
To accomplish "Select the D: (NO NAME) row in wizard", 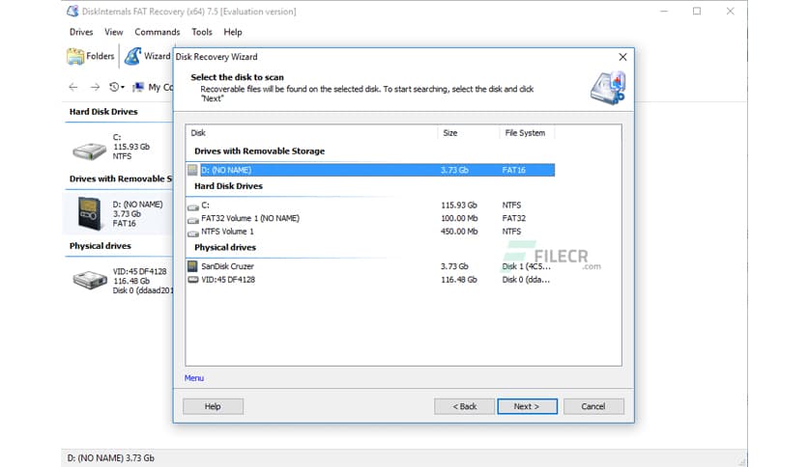I will point(371,170).
